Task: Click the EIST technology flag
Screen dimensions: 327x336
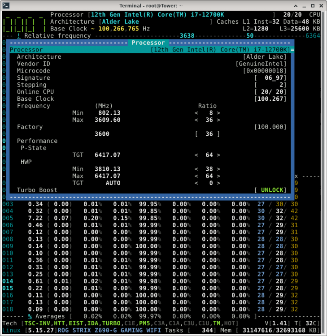Action: tap(76, 323)
